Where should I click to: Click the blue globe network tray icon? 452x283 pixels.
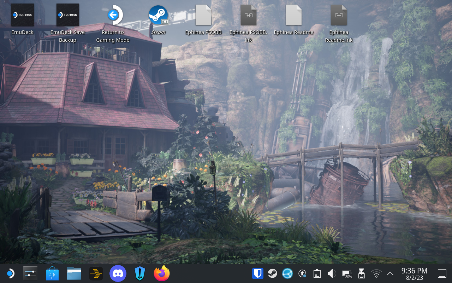[287, 273]
